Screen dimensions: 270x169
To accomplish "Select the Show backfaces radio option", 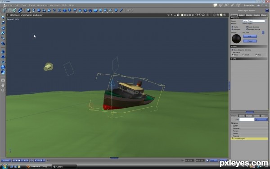I will pyautogui.click(x=233, y=55).
